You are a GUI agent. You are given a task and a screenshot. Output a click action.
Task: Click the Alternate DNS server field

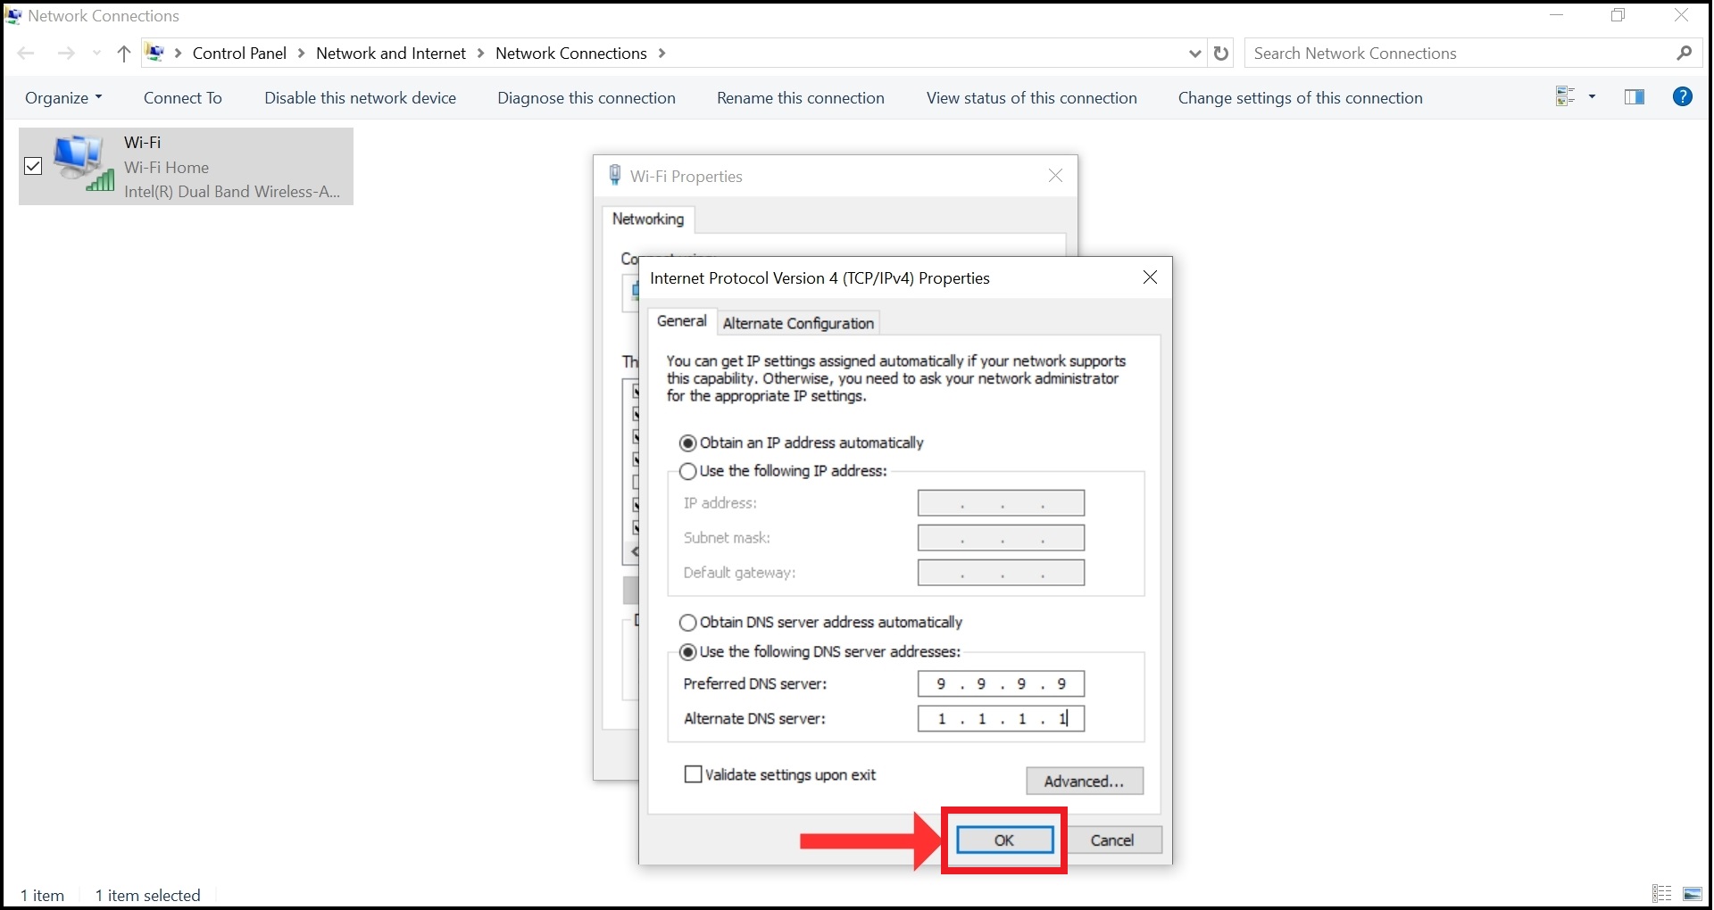point(1001,719)
